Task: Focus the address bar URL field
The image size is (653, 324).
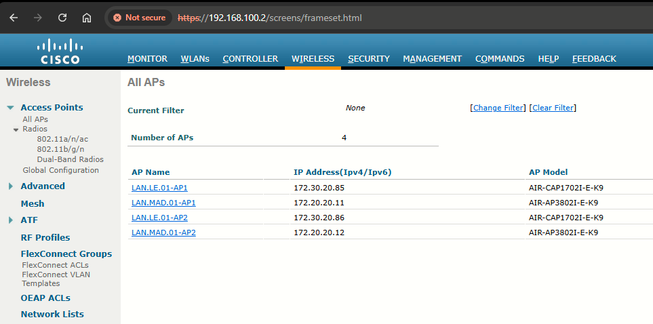Action: point(270,18)
